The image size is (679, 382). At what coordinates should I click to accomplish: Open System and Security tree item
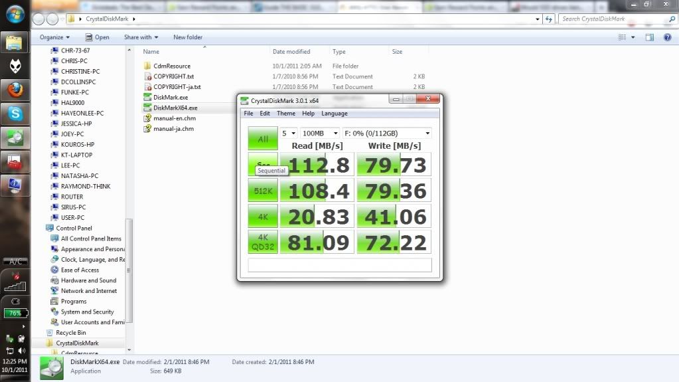tap(87, 312)
